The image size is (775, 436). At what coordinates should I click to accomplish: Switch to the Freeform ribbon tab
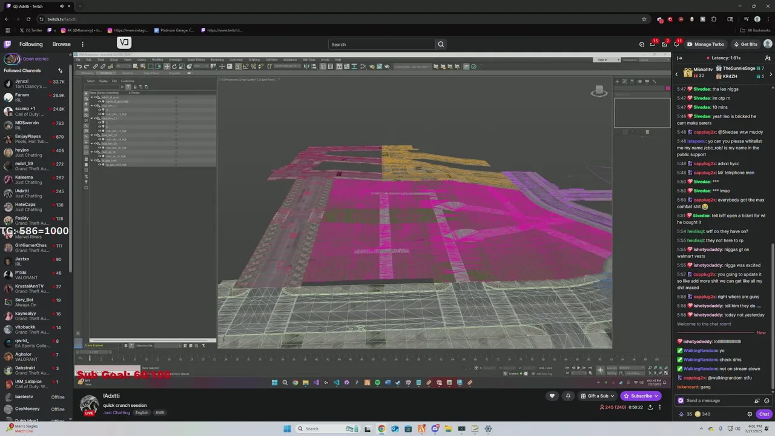pyautogui.click(x=106, y=73)
